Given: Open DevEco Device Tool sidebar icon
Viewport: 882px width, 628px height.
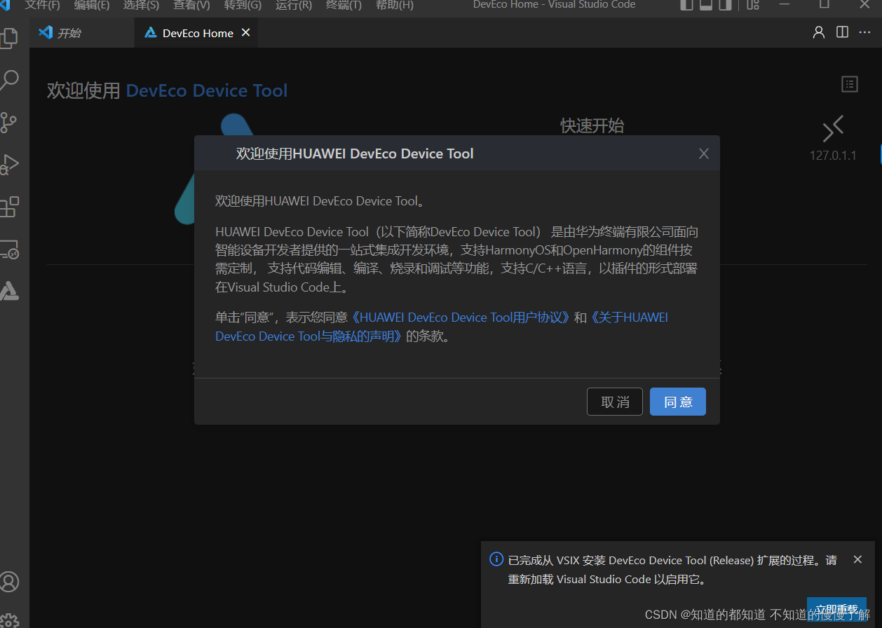Looking at the screenshot, I should click(x=8, y=291).
